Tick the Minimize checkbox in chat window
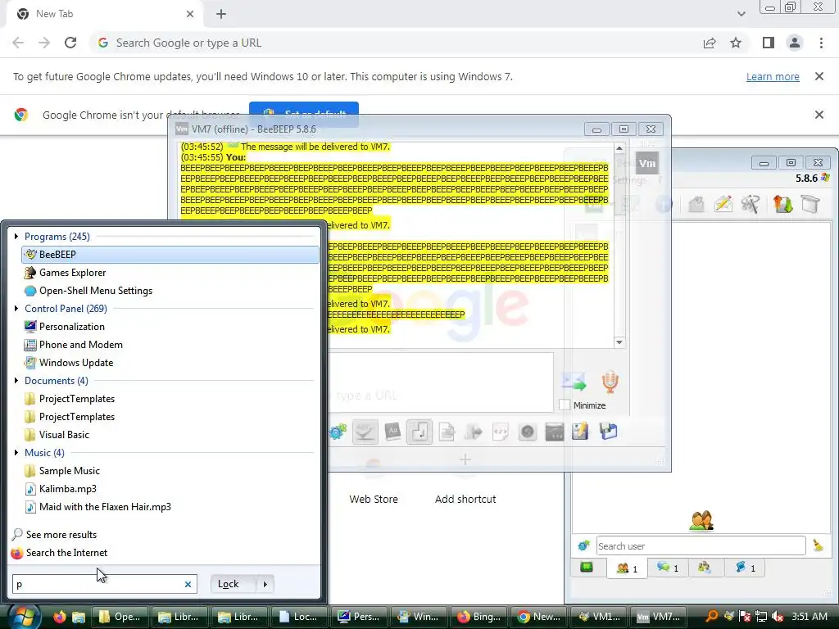 (x=565, y=405)
